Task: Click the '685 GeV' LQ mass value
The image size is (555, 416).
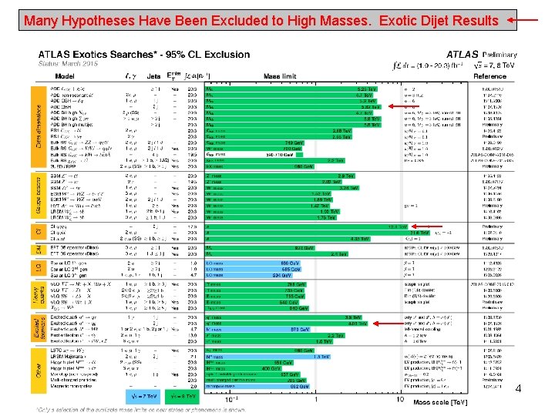Action: click(291, 269)
